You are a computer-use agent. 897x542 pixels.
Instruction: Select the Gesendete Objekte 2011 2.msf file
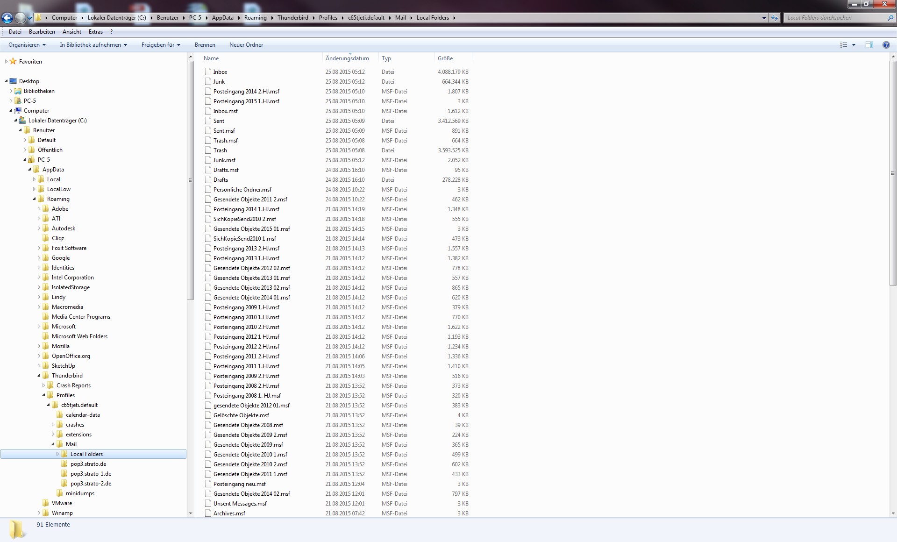(x=250, y=200)
